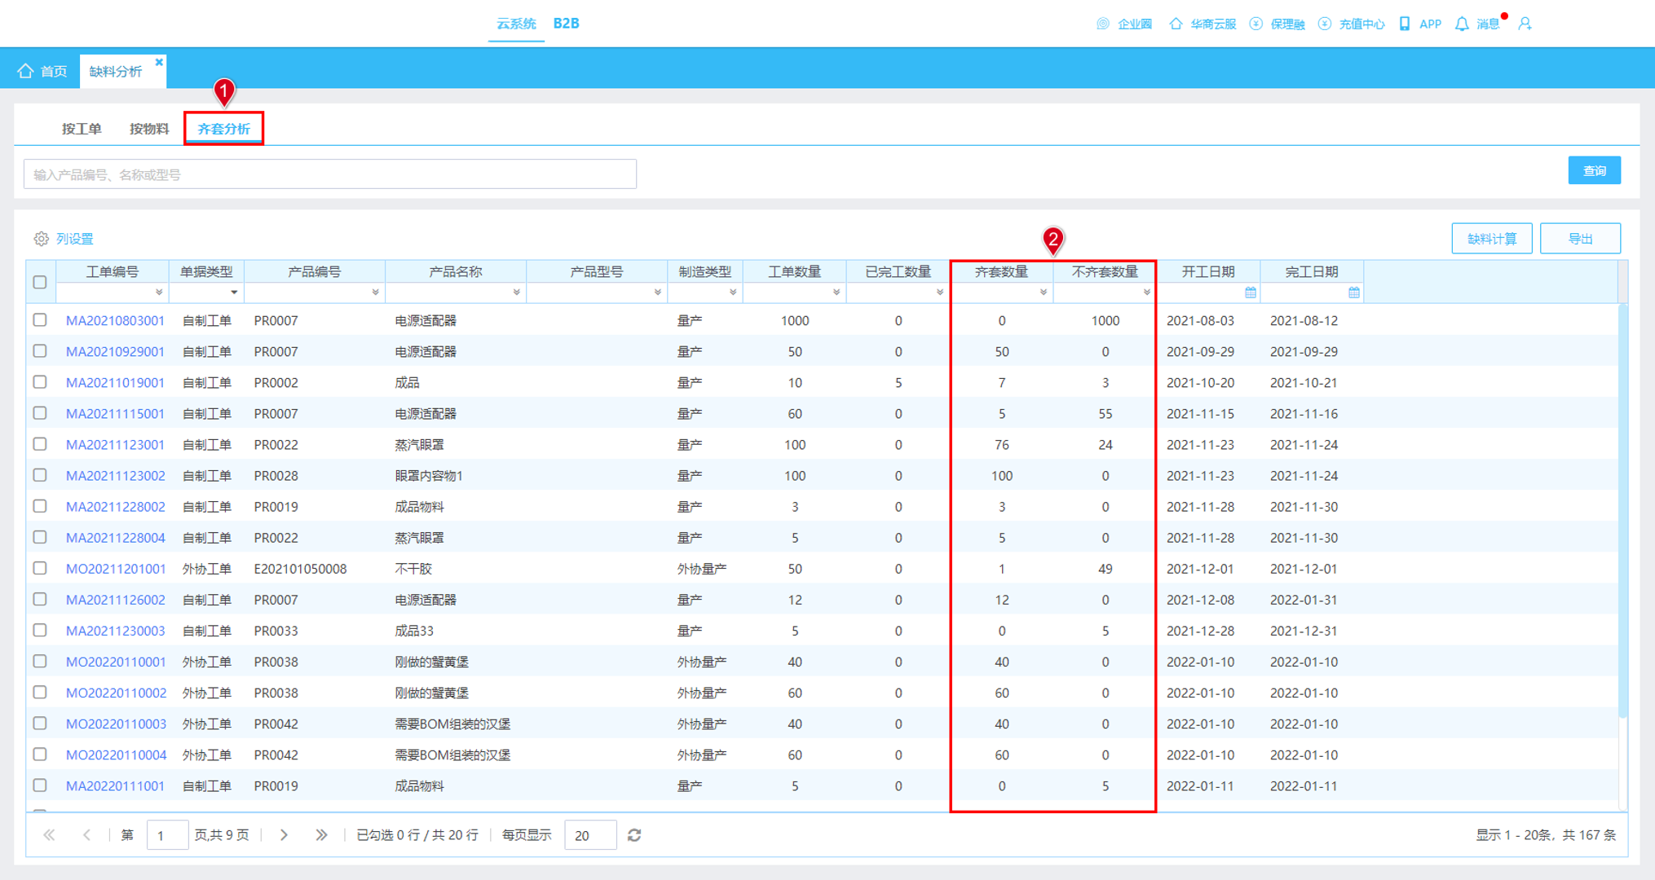
Task: Refresh the table with the reload icon
Action: (634, 835)
